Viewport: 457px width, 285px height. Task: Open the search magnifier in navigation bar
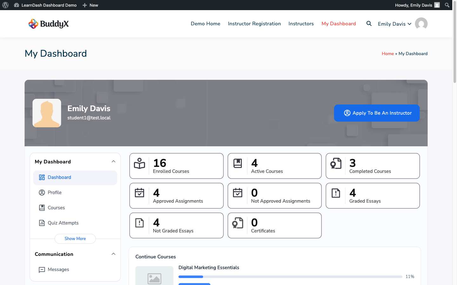[369, 23]
